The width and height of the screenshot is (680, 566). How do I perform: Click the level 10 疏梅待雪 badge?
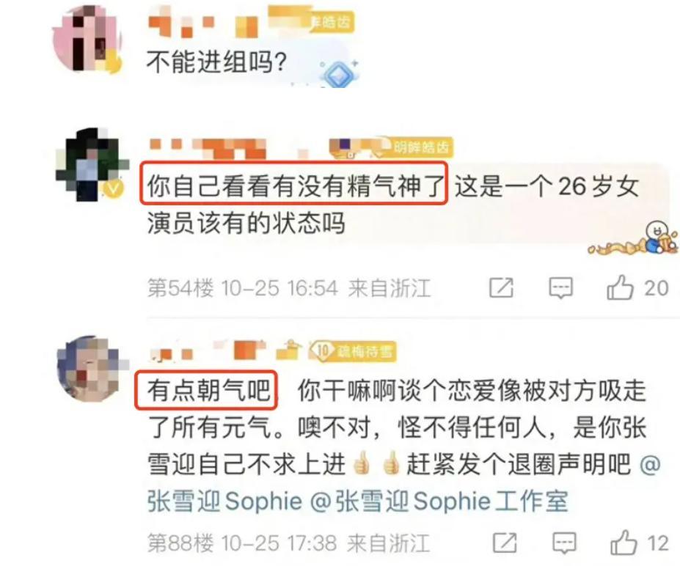(353, 351)
